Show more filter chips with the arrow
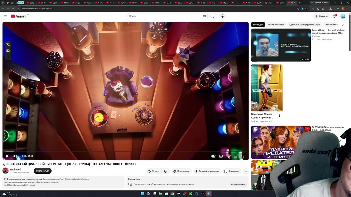The height and width of the screenshot is (197, 351). point(343,25)
